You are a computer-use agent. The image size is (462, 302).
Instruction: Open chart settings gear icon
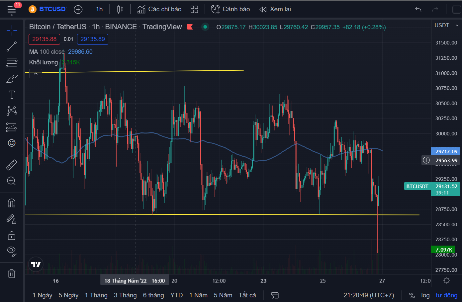click(x=447, y=280)
